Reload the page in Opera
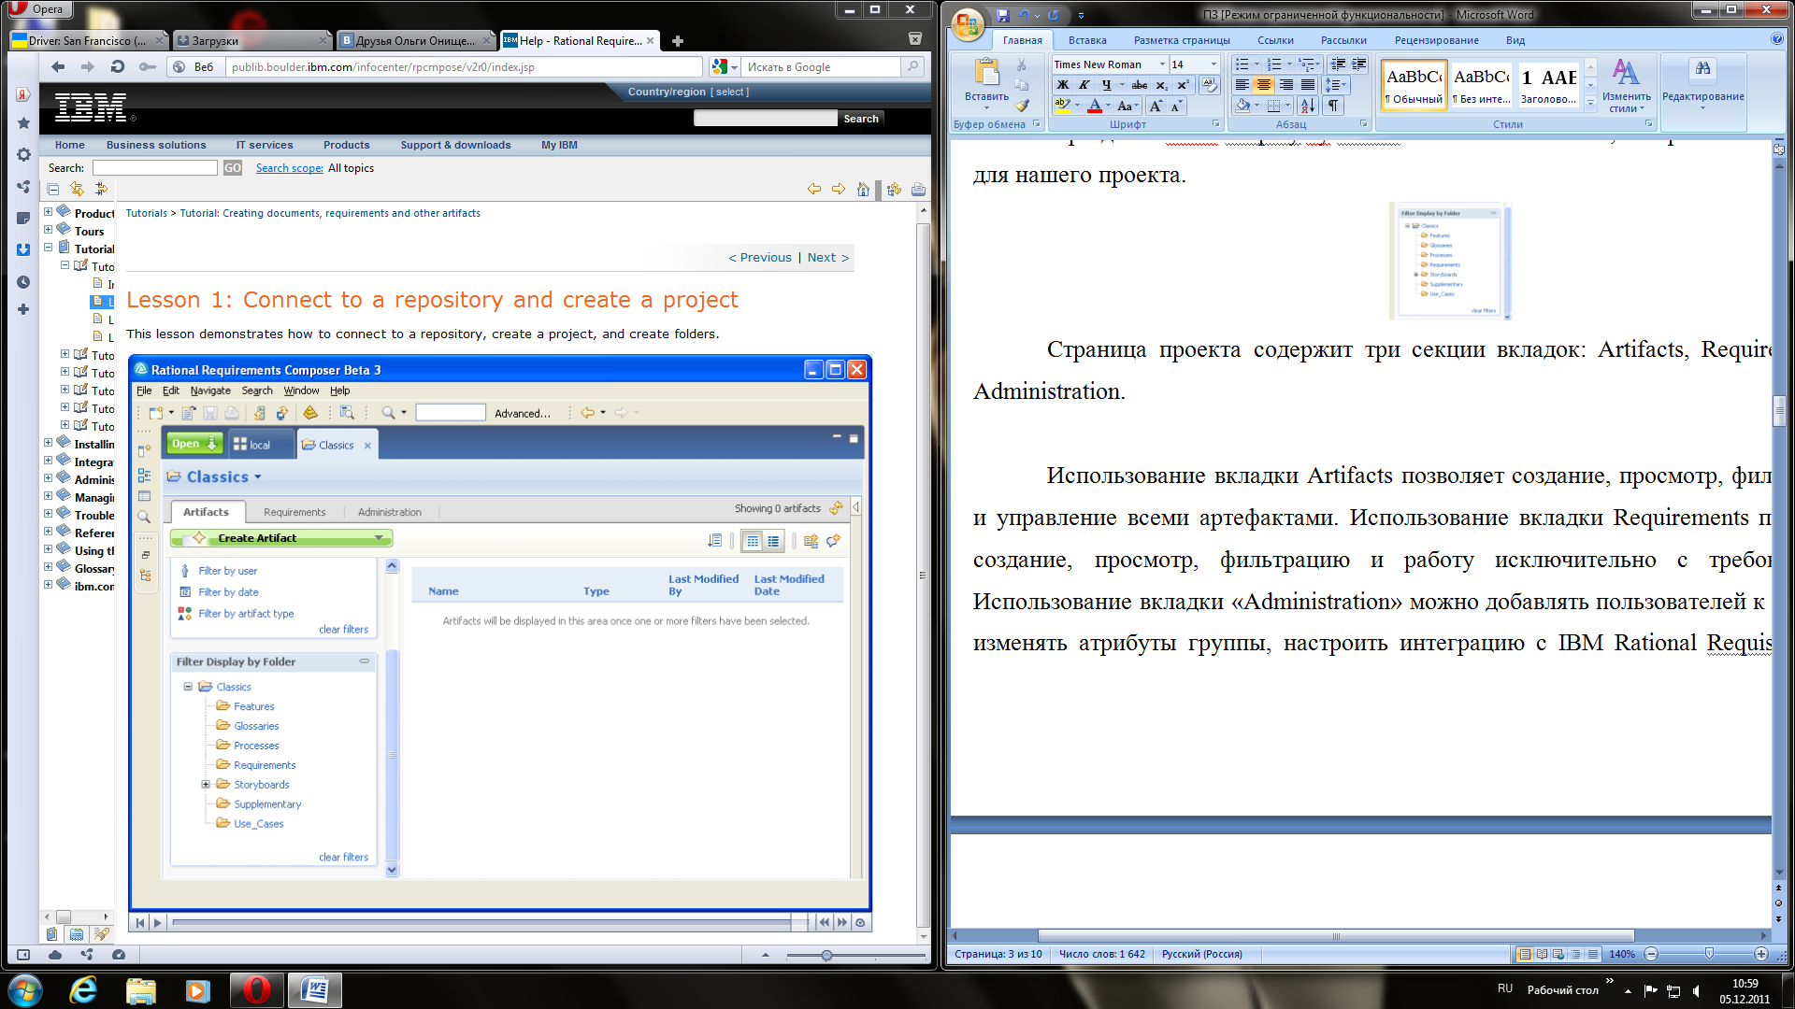Image resolution: width=1795 pixels, height=1009 pixels. point(118,66)
